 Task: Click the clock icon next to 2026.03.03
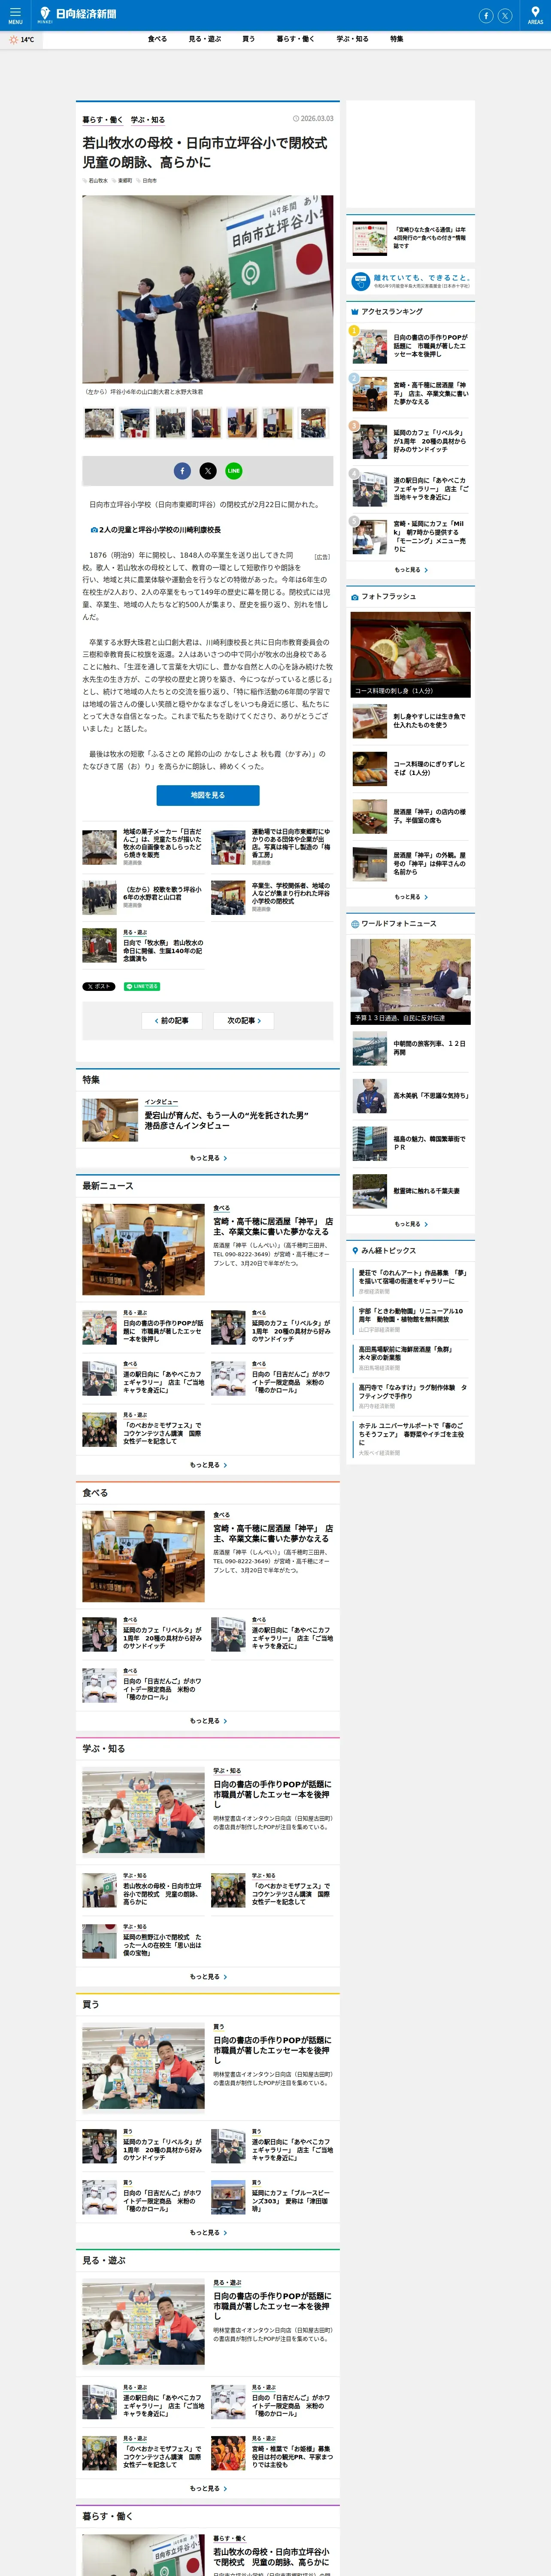coord(297,119)
